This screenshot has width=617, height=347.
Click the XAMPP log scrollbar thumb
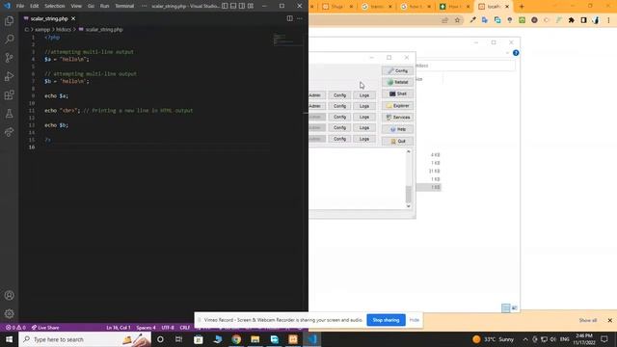pos(409,194)
